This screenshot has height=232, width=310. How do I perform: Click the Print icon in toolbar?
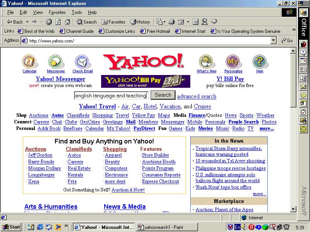(x=172, y=22)
